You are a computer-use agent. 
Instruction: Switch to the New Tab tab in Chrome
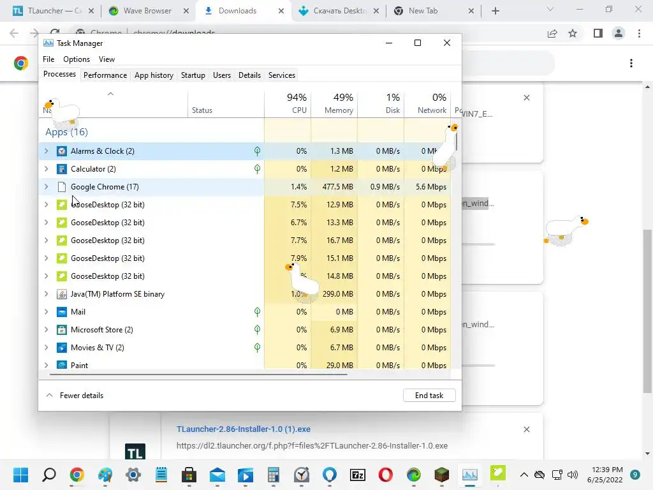click(x=433, y=11)
